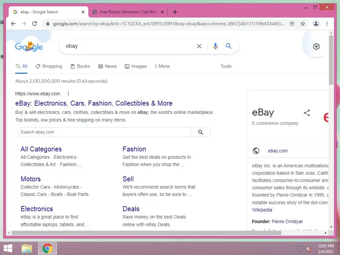Switch to Books results
340x255 pixels.
pyautogui.click(x=80, y=66)
